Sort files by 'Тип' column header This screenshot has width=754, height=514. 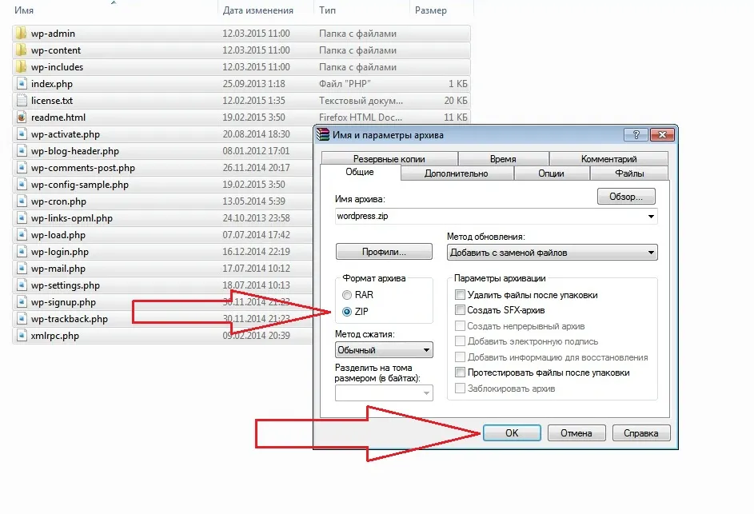click(x=327, y=10)
